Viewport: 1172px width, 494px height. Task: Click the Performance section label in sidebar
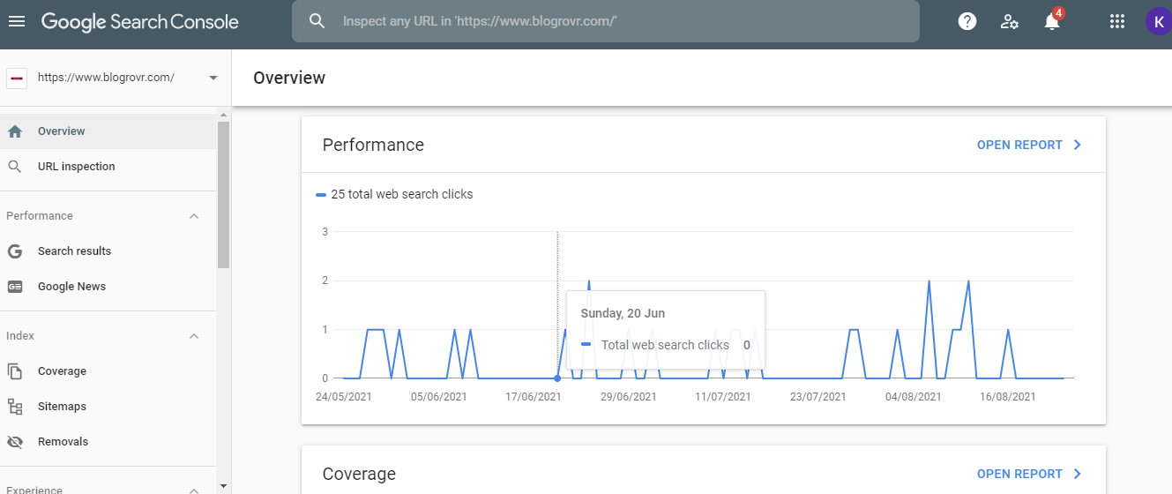coord(40,216)
